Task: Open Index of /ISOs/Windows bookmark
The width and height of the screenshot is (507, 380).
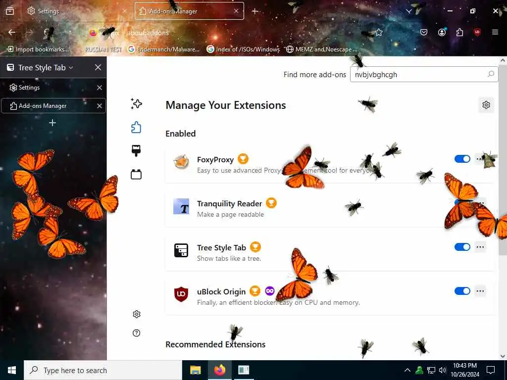Action: [243, 49]
